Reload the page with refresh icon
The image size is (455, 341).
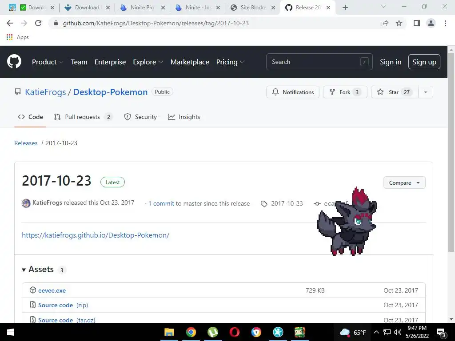38,23
